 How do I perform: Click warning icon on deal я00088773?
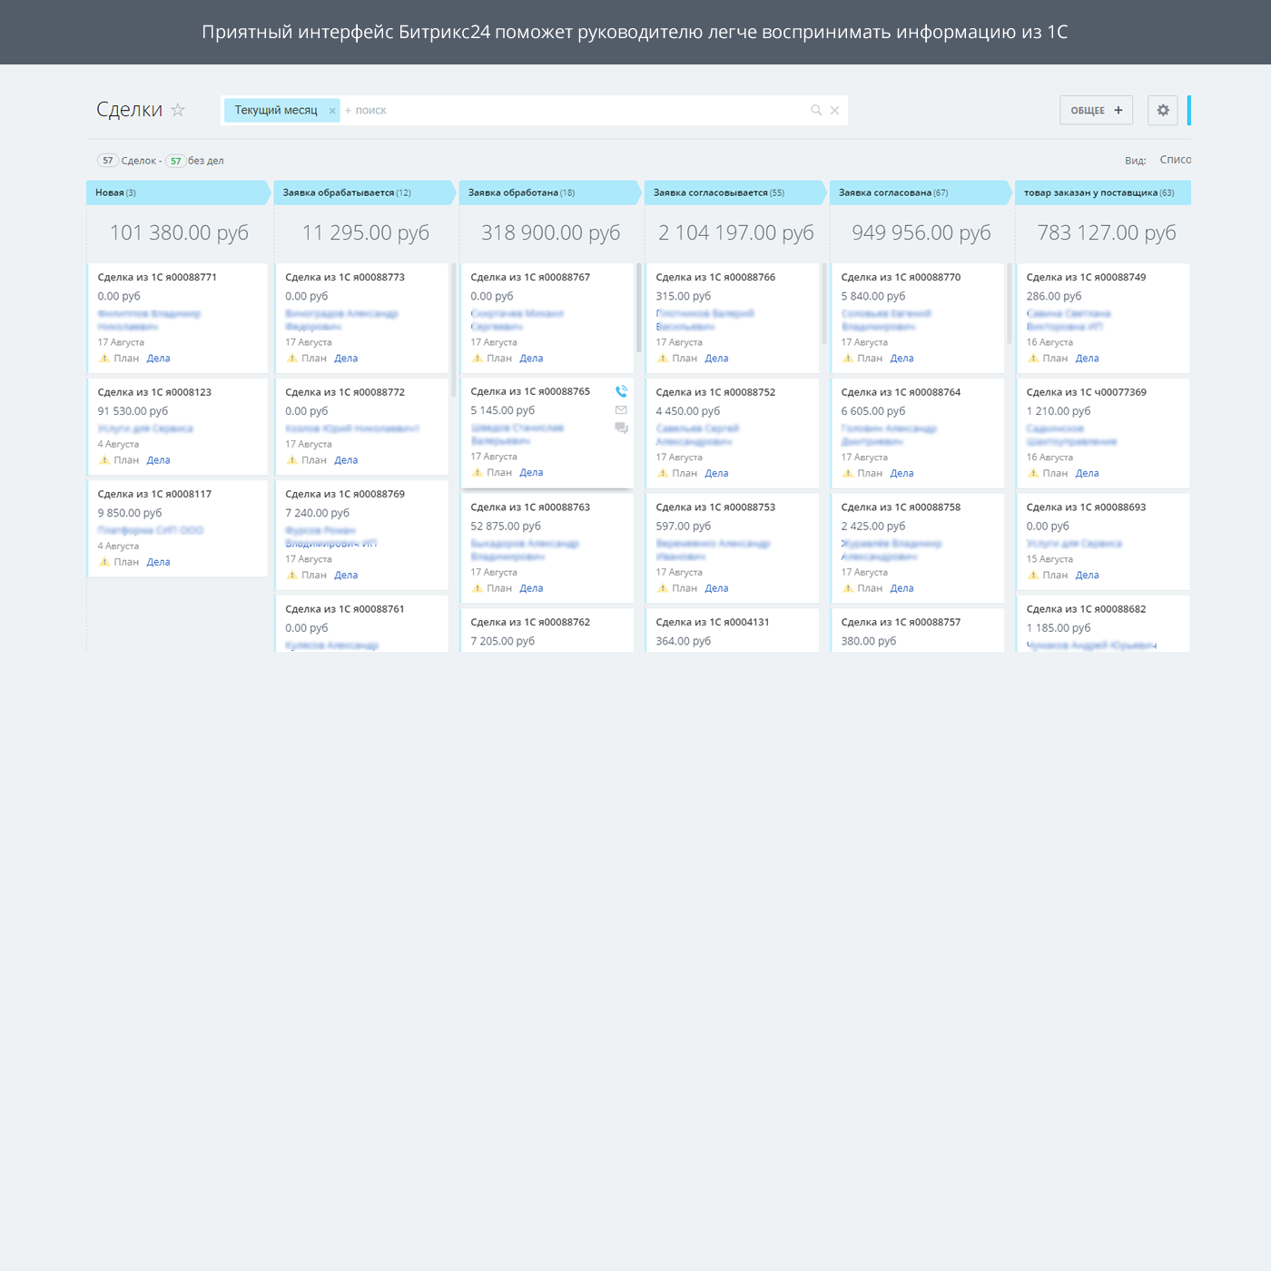292,359
